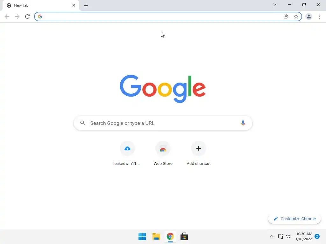Reload the page
Image resolution: width=326 pixels, height=244 pixels.
(27, 17)
